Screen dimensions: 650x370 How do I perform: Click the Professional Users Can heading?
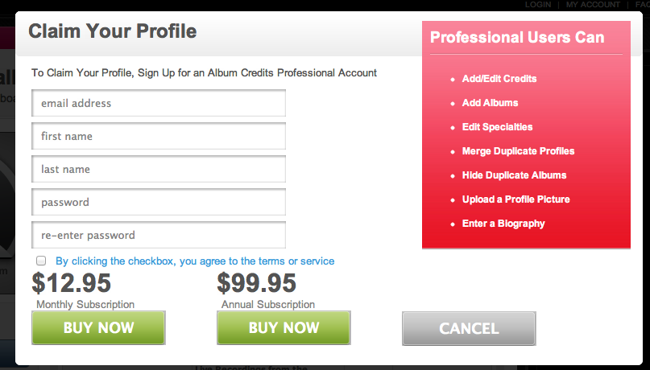point(517,37)
